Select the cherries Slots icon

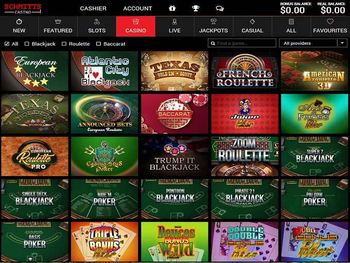pos(97,22)
